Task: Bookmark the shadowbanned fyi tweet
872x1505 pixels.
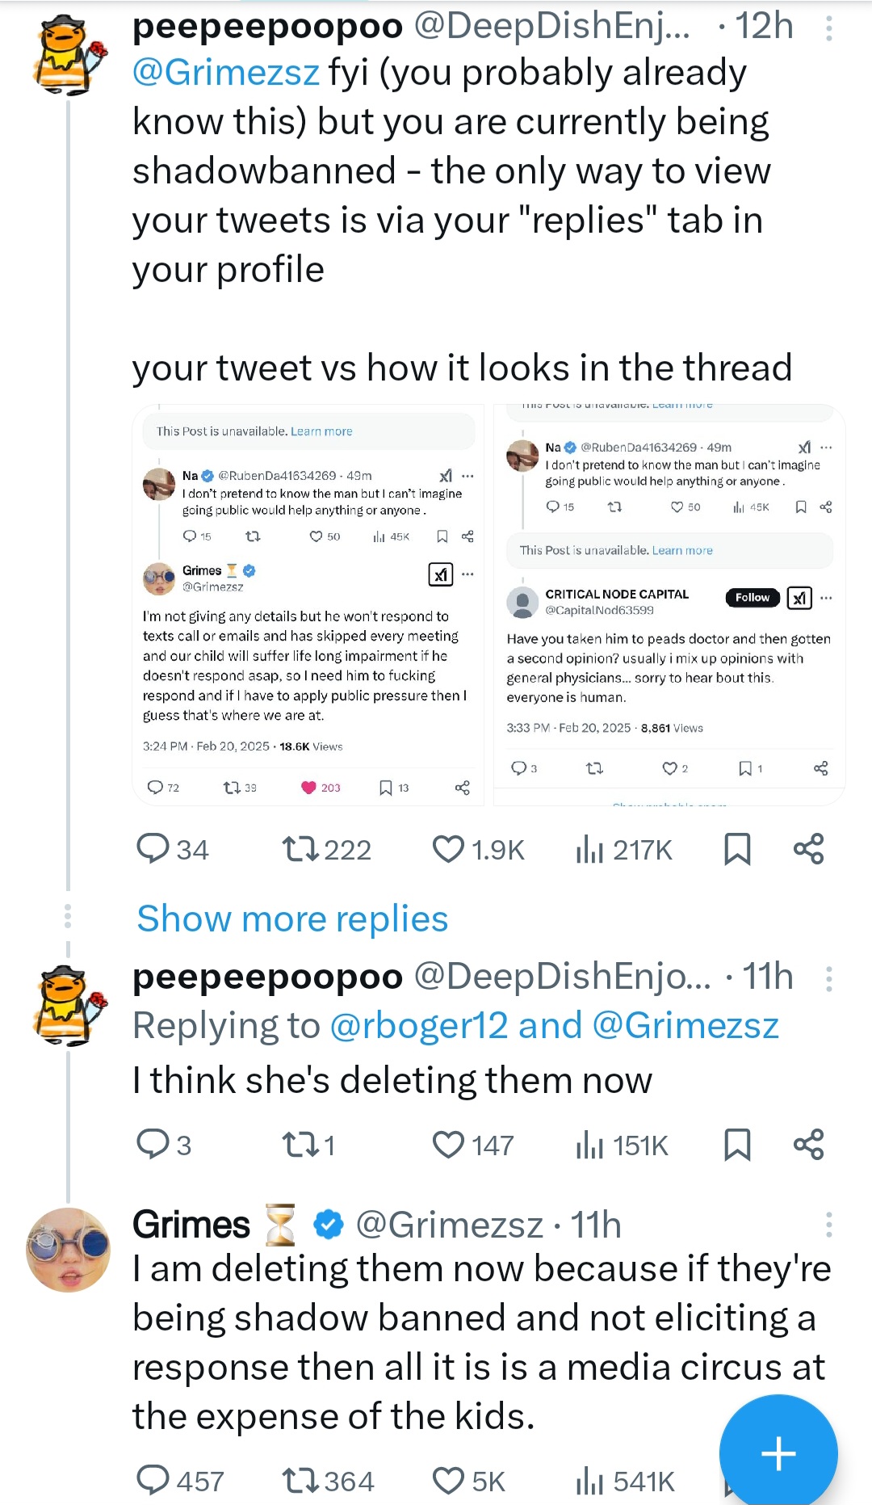Action: pos(737,849)
